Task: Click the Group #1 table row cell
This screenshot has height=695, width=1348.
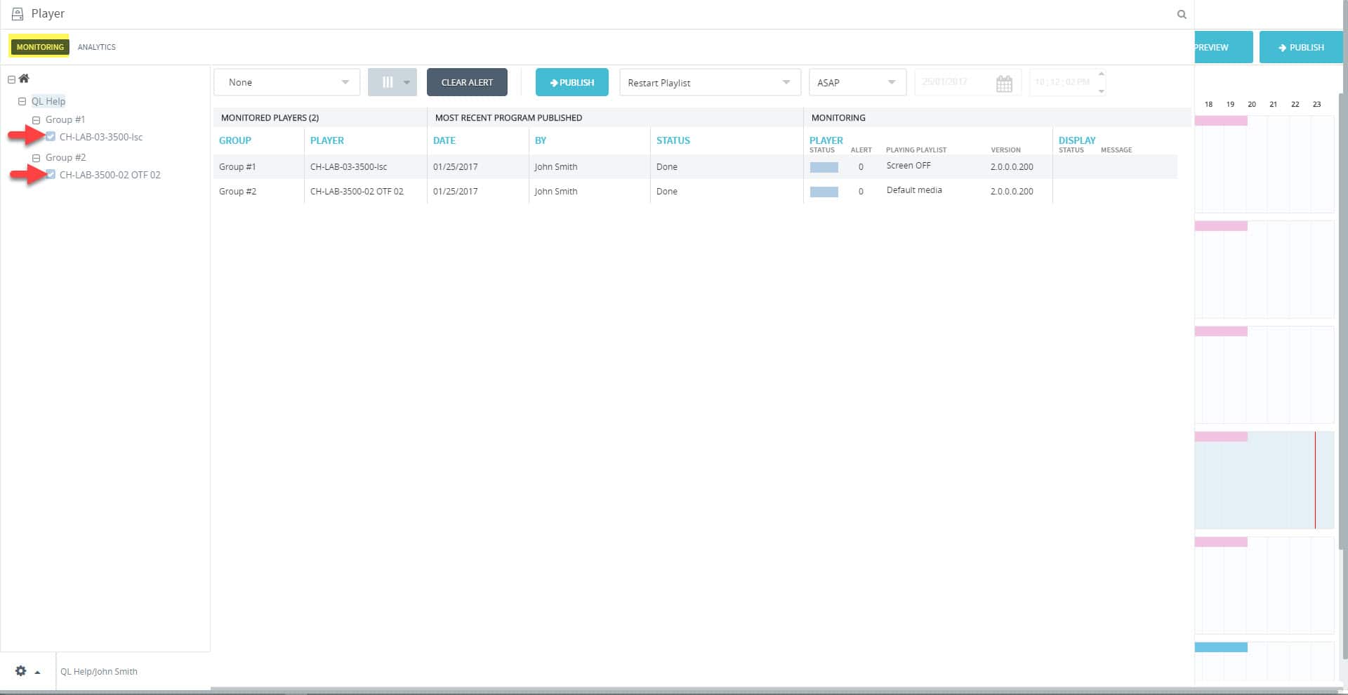Action: click(x=237, y=167)
